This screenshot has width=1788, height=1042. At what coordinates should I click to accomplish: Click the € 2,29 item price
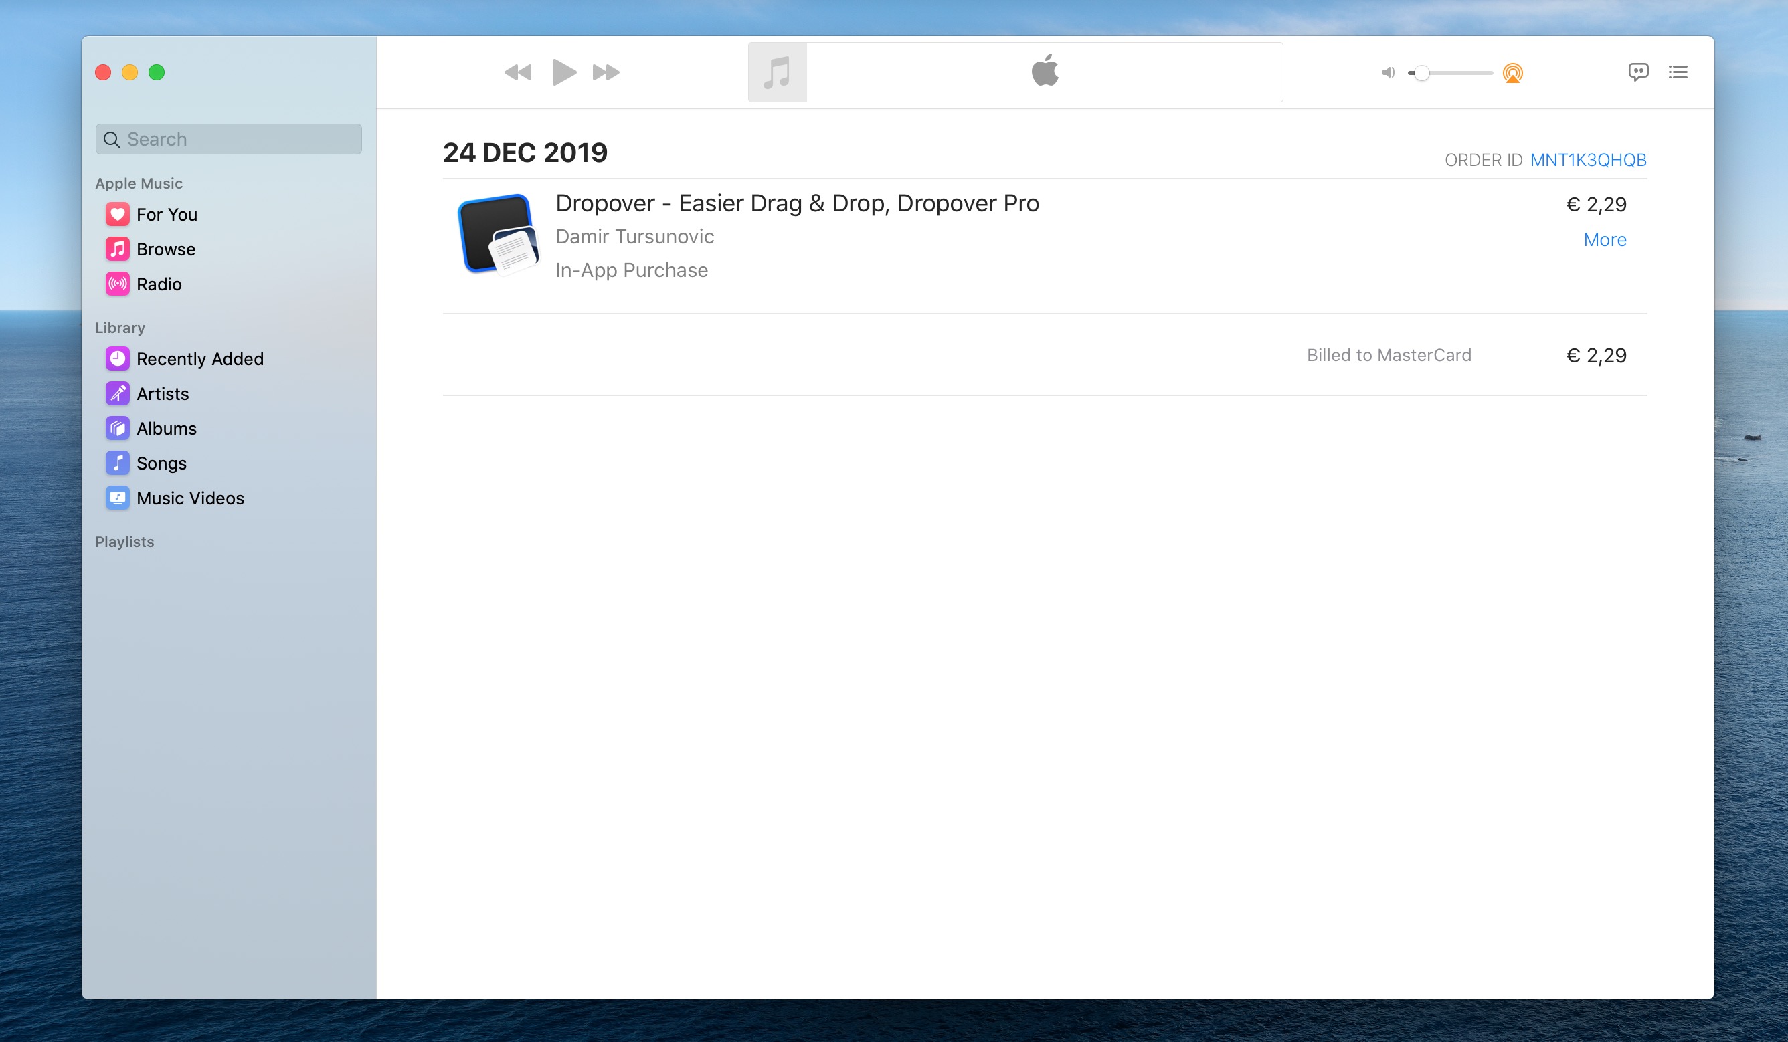1596,204
